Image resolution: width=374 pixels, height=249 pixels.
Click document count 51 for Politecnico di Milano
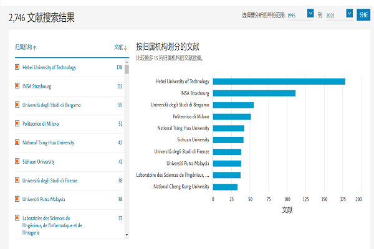point(120,124)
